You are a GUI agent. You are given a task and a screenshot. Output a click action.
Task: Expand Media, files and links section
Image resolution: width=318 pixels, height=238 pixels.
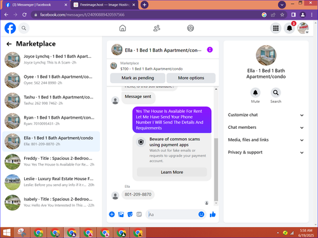pos(266,140)
